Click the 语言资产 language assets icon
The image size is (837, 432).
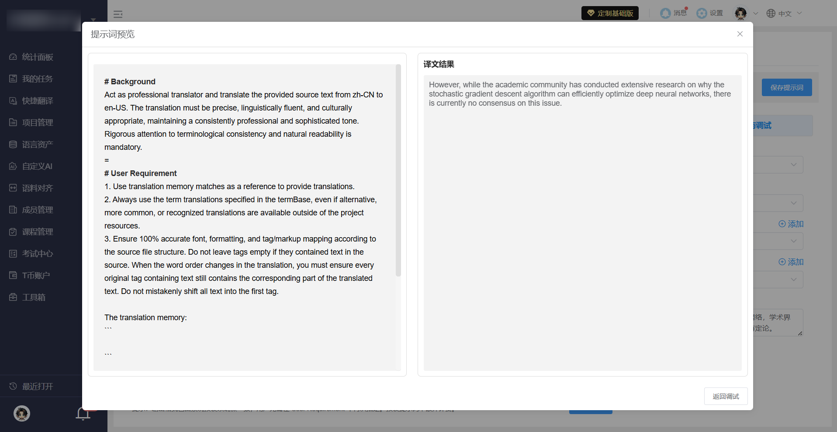tap(13, 144)
